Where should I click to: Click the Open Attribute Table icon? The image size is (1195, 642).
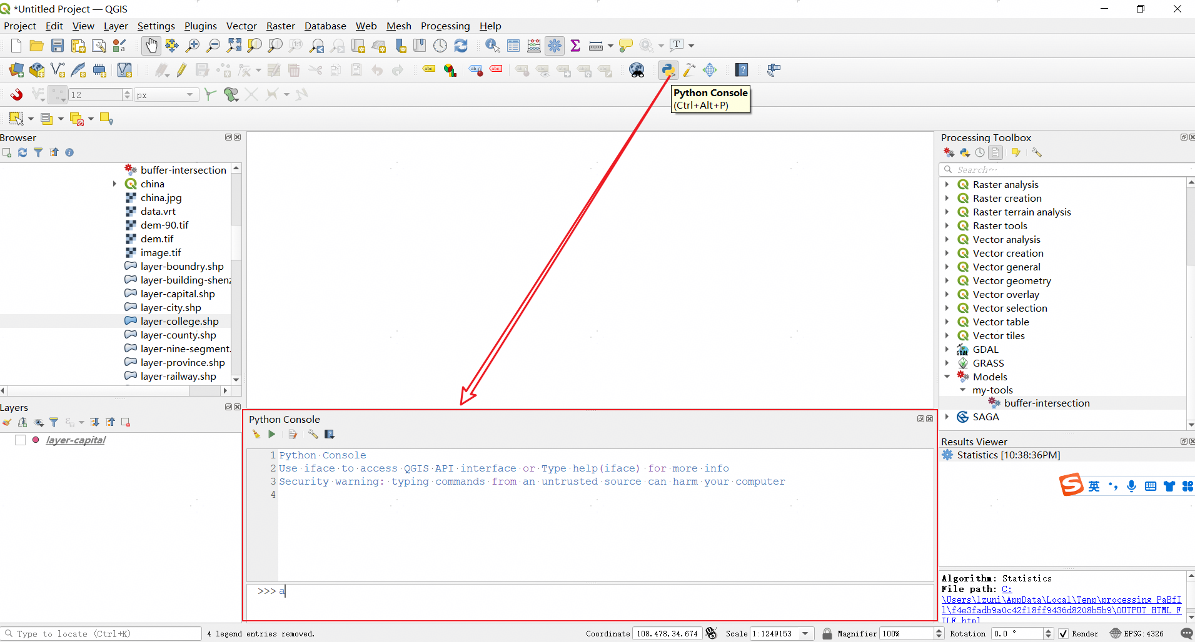513,46
